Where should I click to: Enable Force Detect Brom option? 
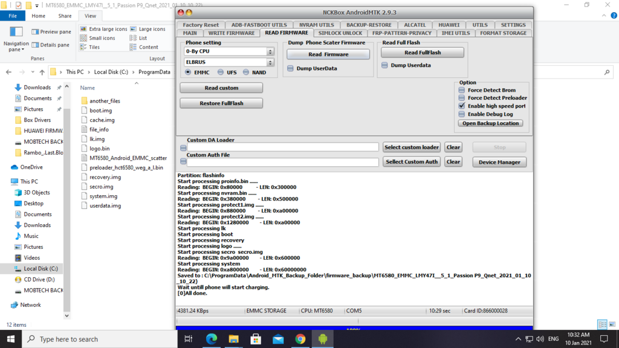pos(461,90)
